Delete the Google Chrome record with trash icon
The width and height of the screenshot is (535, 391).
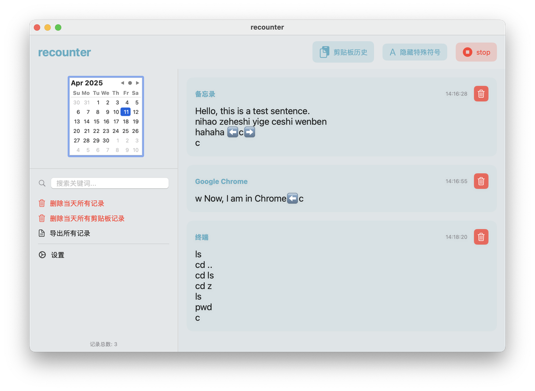click(481, 181)
